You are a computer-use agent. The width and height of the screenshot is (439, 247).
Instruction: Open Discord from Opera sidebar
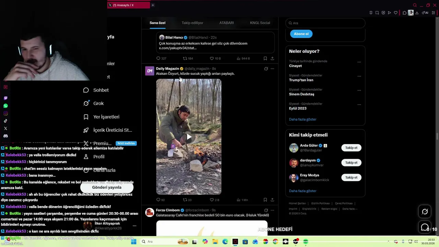pyautogui.click(x=5, y=136)
